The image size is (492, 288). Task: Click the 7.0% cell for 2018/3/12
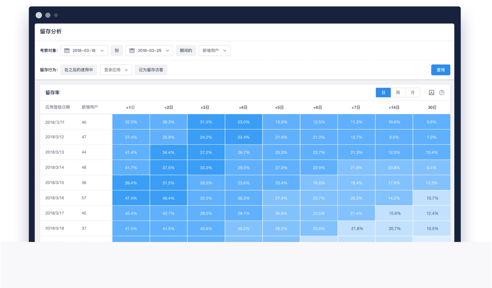click(x=432, y=137)
